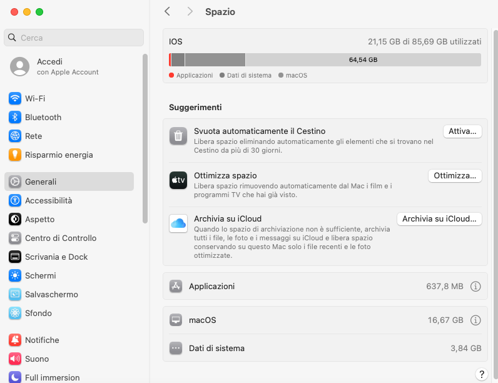Screen dimensions: 498x383
Task: Click Archivia su iCloud... button
Action: 439,219
